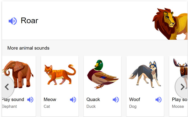This screenshot has width=188, height=117.
Task: Choose the husky dog illustration
Action: click(145, 74)
